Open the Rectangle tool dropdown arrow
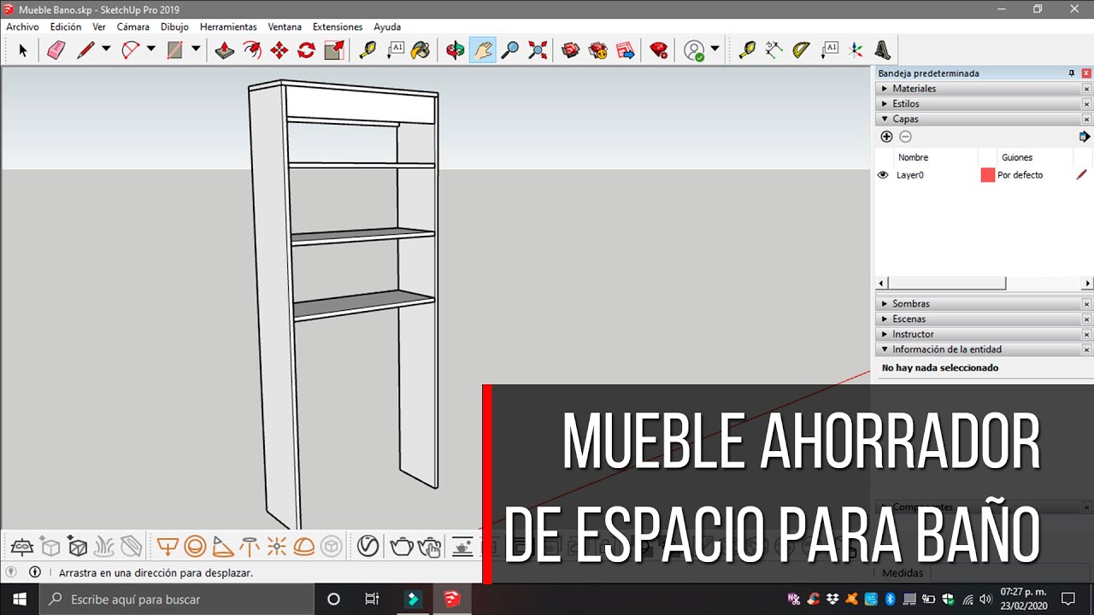The width and height of the screenshot is (1094, 615). (195, 50)
